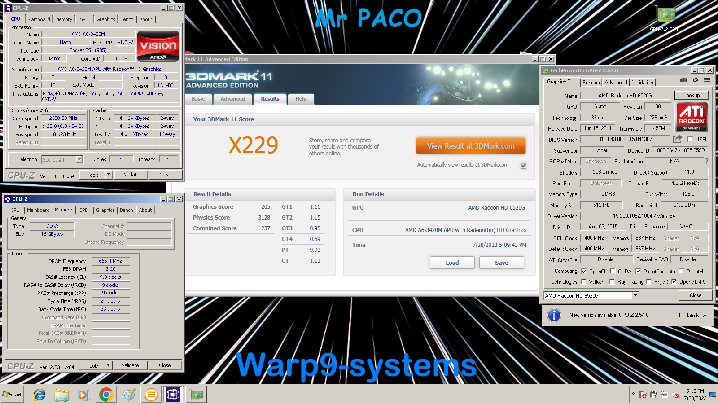Click the AMD Vision logo in CPU-Z

click(x=158, y=46)
